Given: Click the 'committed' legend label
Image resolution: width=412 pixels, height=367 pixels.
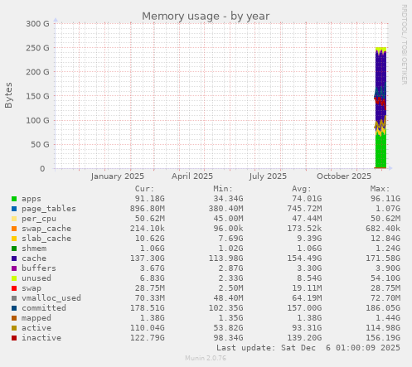Looking at the screenshot, I should tap(44, 308).
